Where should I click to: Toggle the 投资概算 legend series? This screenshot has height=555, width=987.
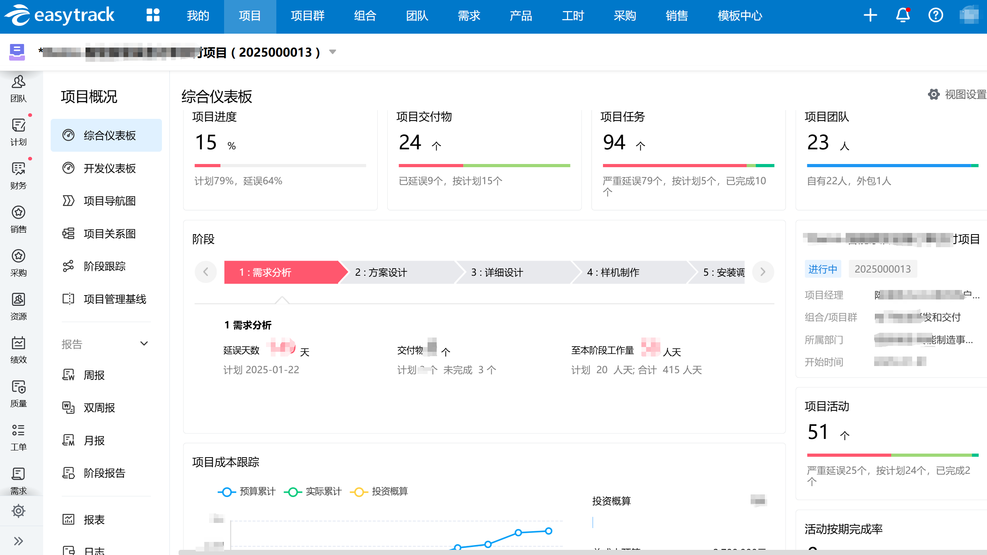point(379,492)
